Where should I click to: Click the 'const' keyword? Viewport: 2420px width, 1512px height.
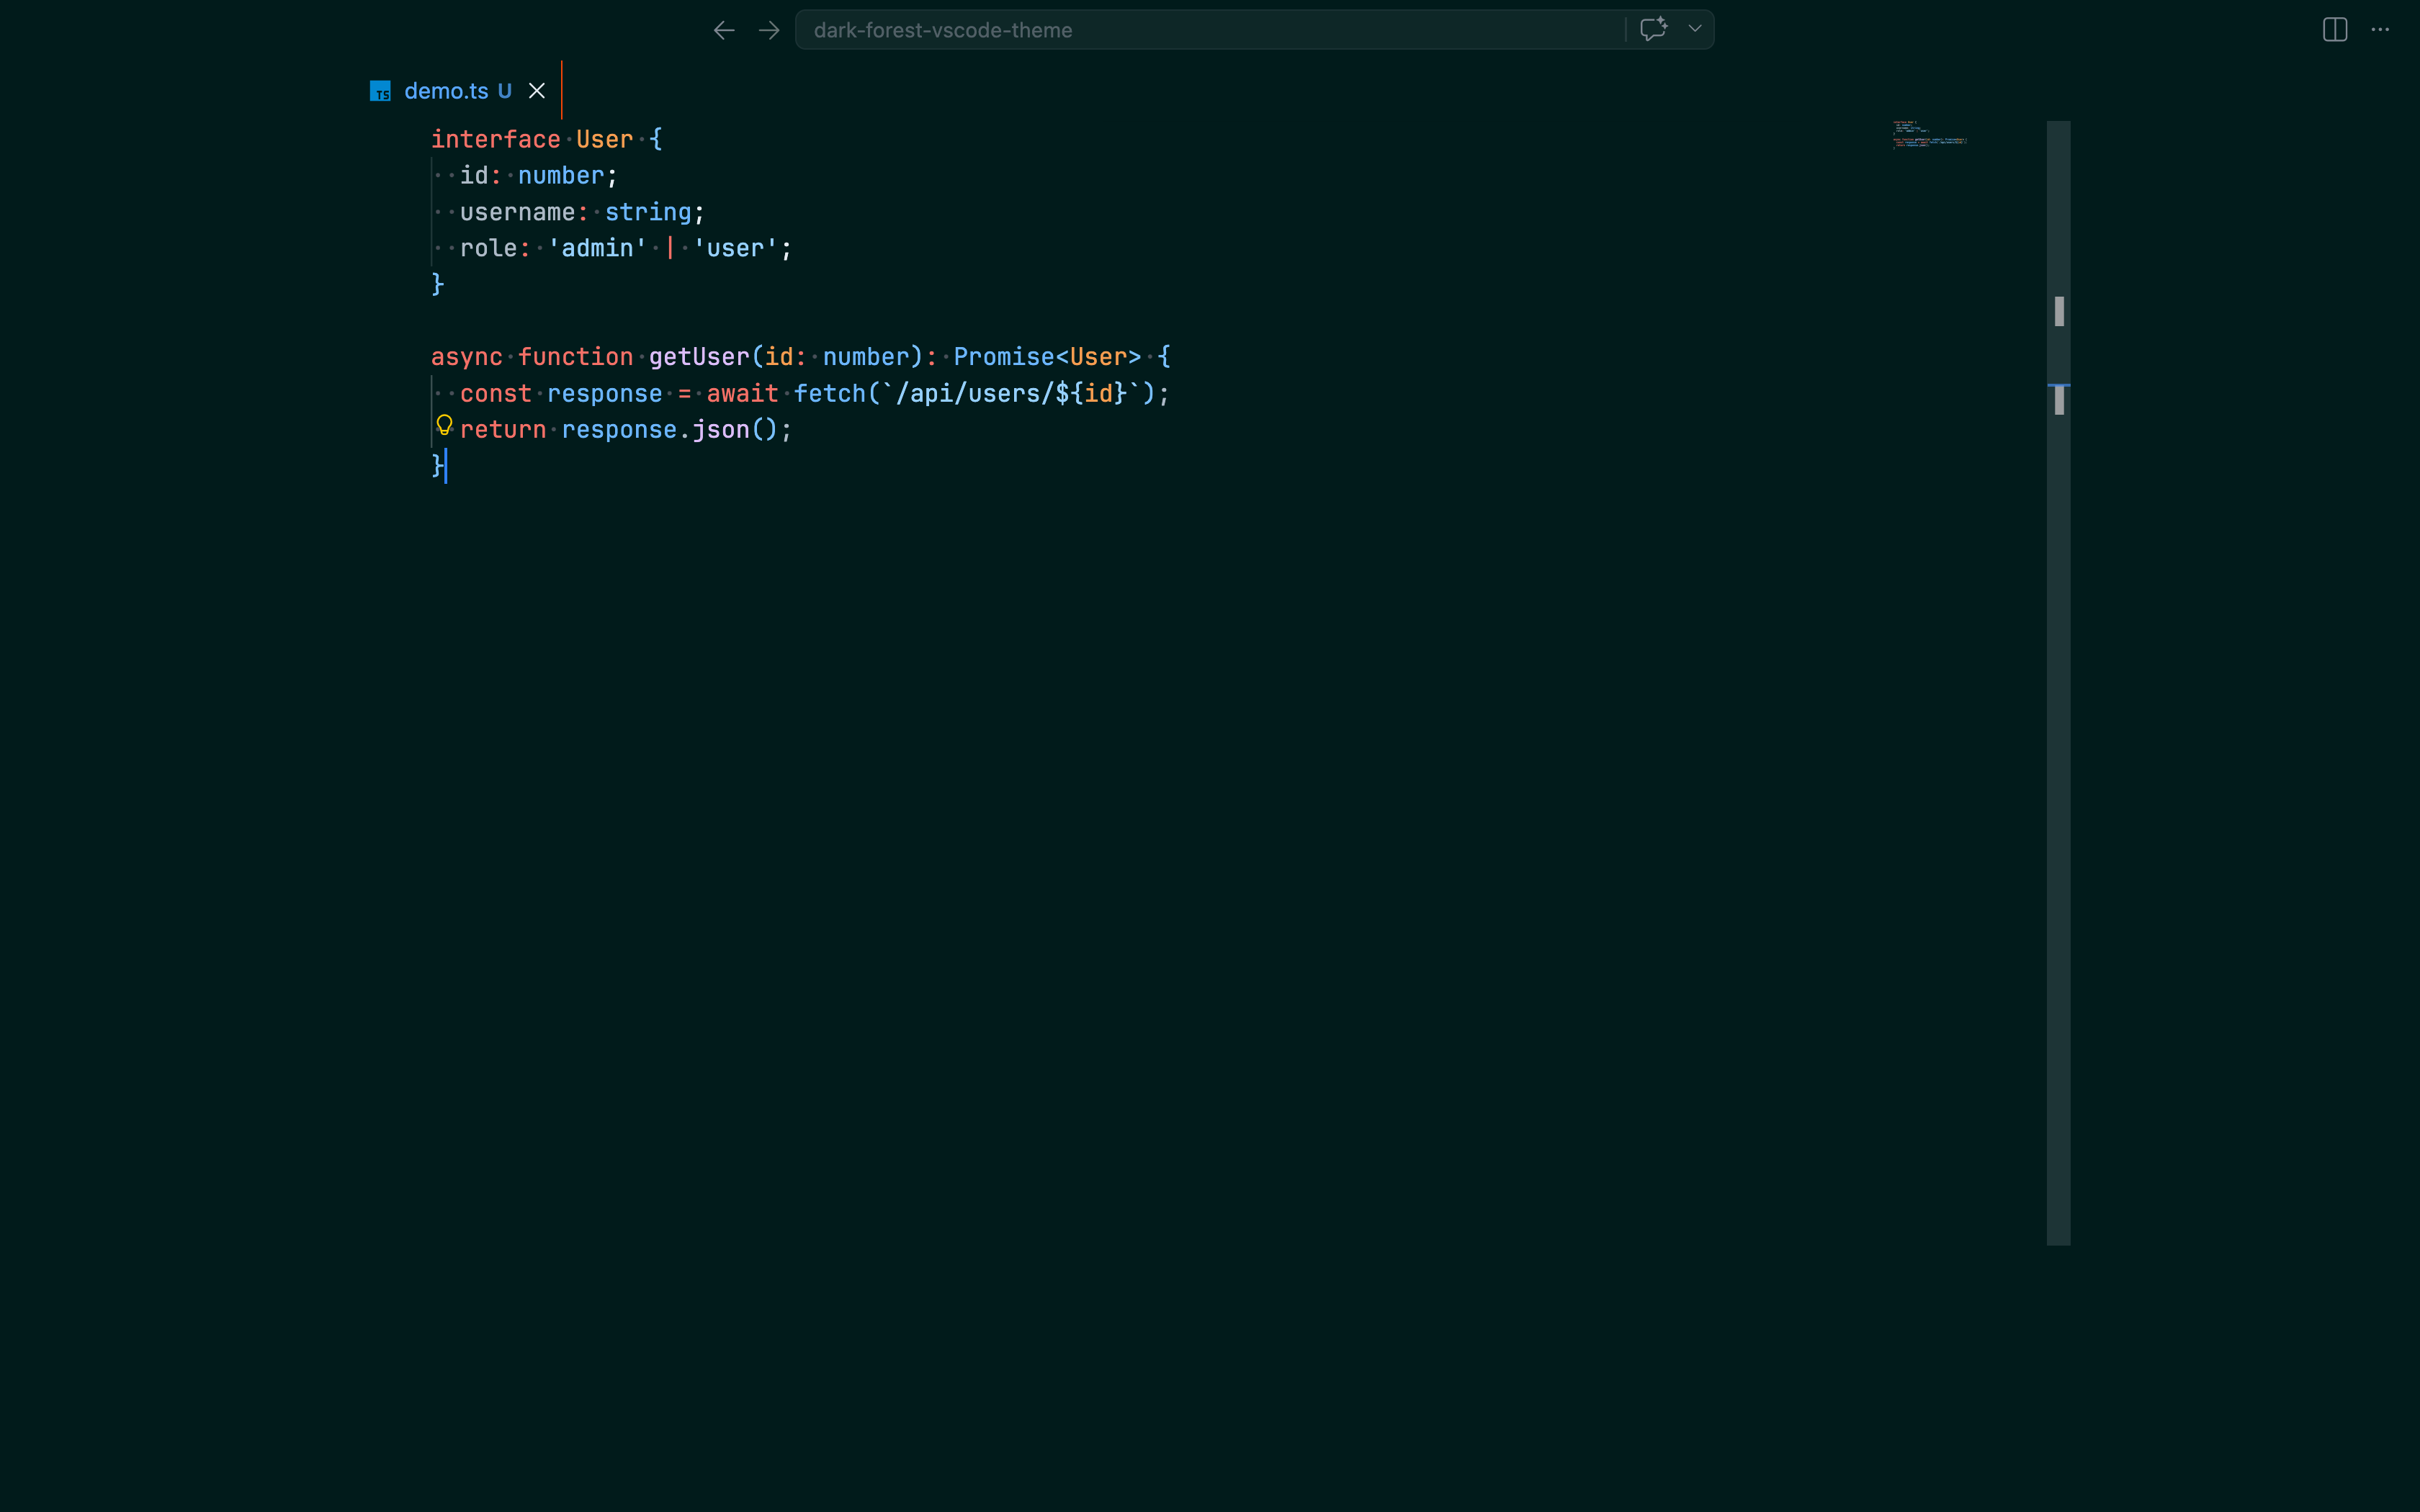pos(496,394)
